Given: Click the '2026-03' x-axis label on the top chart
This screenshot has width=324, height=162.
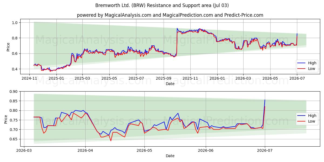Looking at the screenshot, I should (243, 79).
